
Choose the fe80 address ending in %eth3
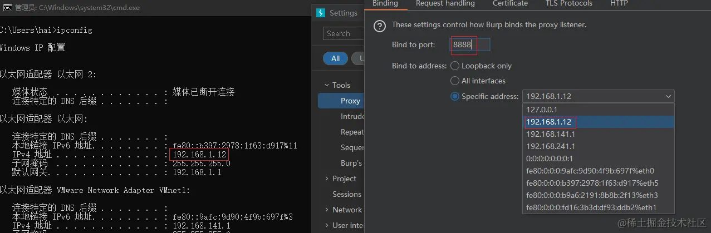(599, 195)
